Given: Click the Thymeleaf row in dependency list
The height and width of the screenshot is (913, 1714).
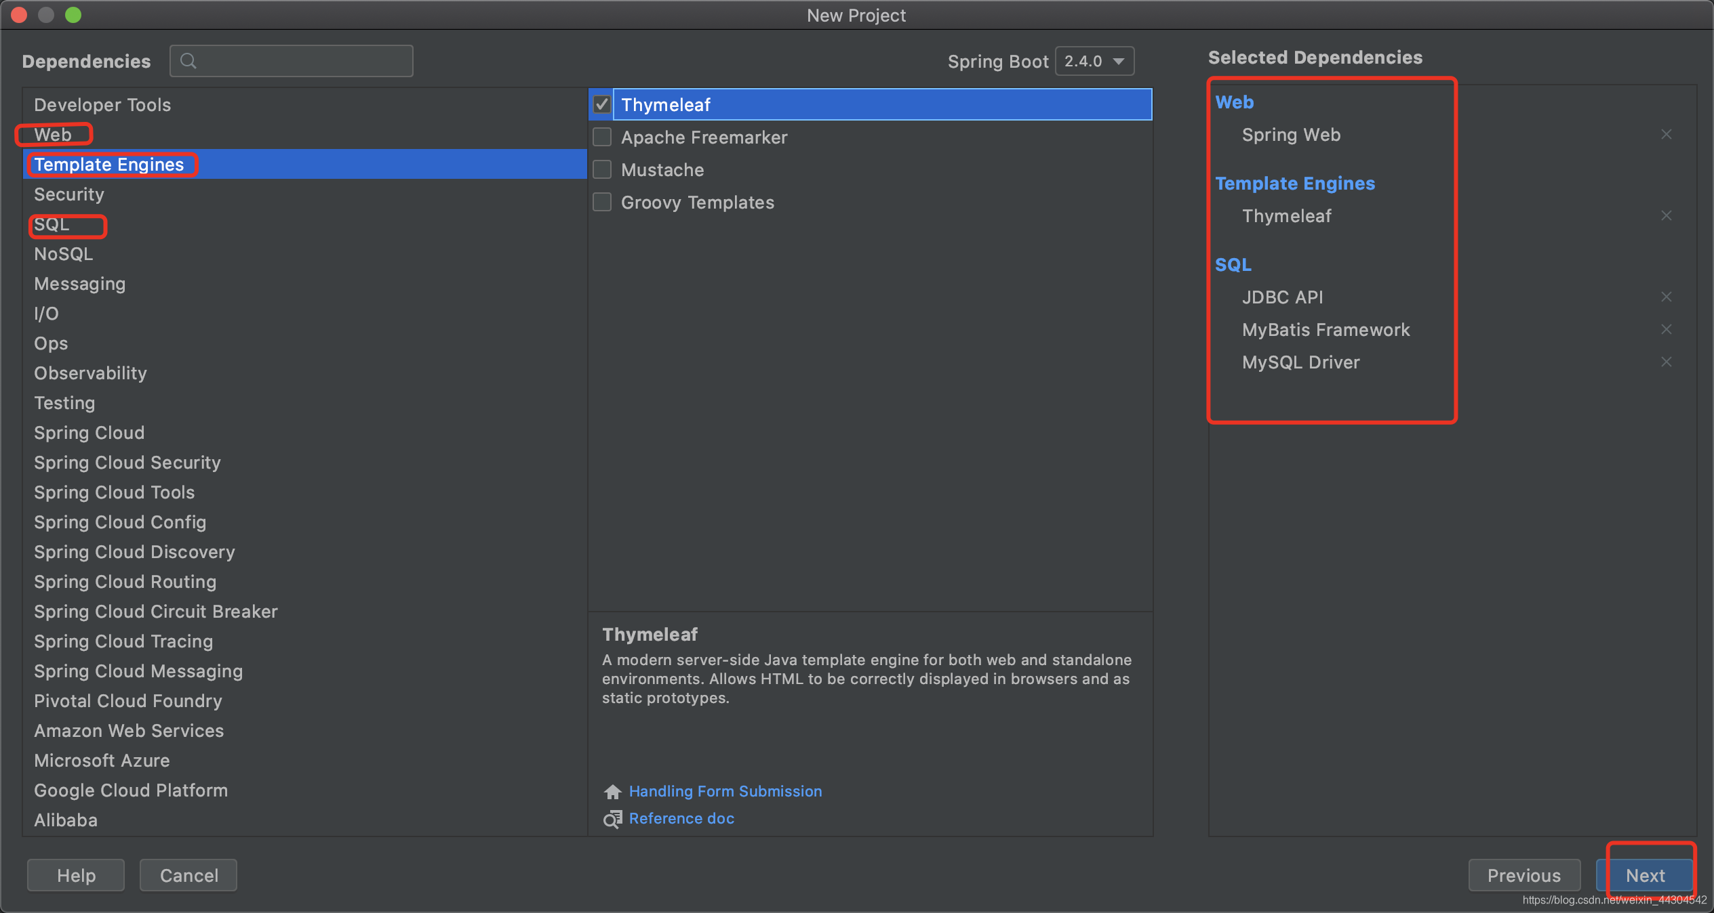Looking at the screenshot, I should coord(871,104).
